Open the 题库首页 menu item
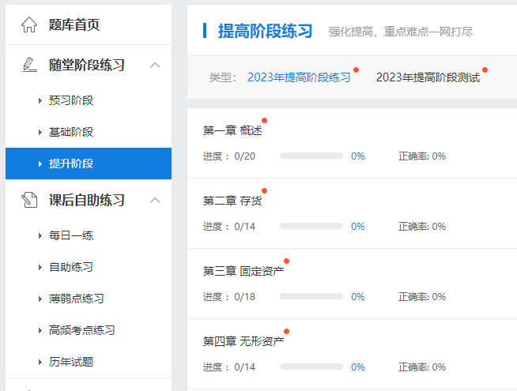517x391 pixels. tap(74, 25)
